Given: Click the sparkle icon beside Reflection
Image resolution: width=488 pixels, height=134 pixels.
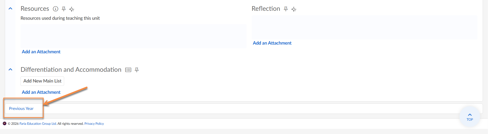Looking at the screenshot, I should [x=294, y=9].
